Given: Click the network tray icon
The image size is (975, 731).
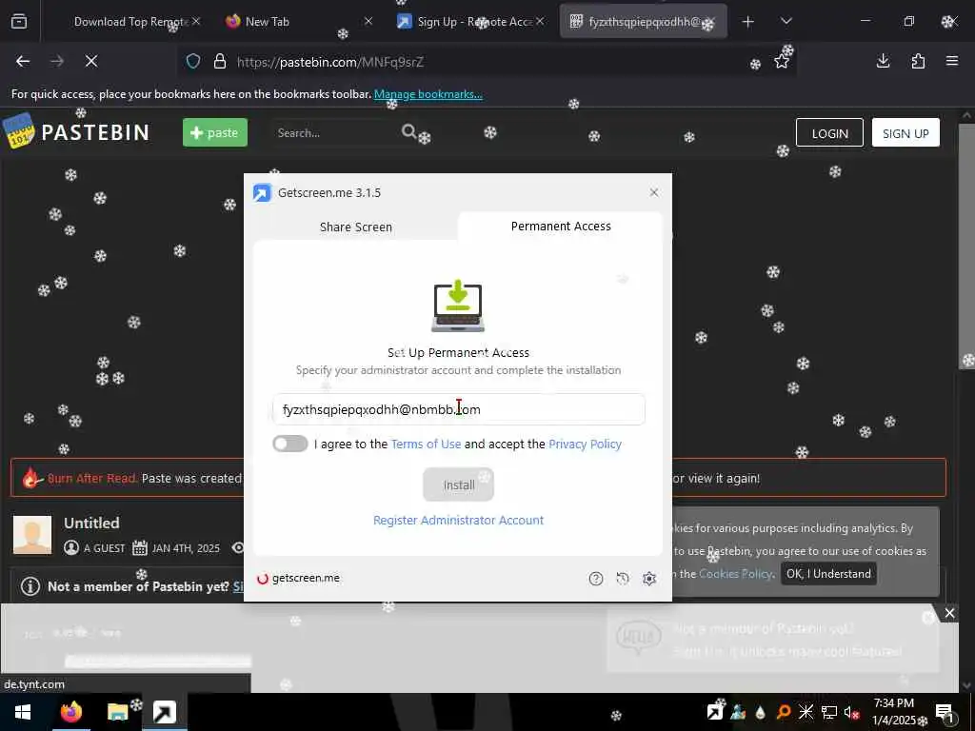Looking at the screenshot, I should click(x=829, y=712).
